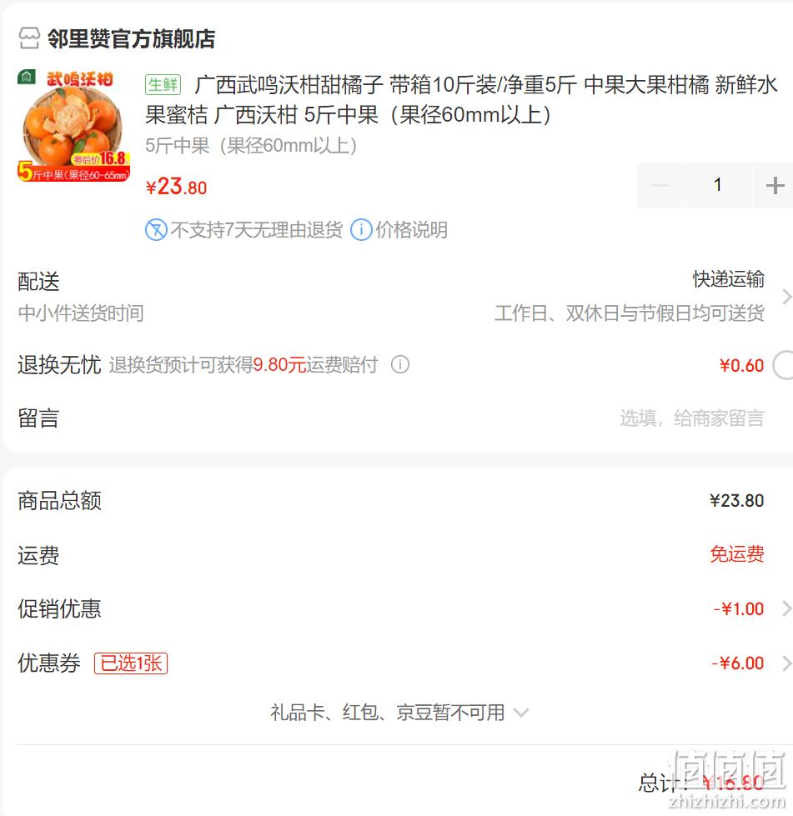Click the 邻里赞官方旗舰店 store name

[131, 38]
